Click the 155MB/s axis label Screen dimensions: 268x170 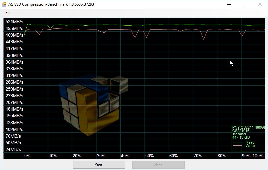14,116
